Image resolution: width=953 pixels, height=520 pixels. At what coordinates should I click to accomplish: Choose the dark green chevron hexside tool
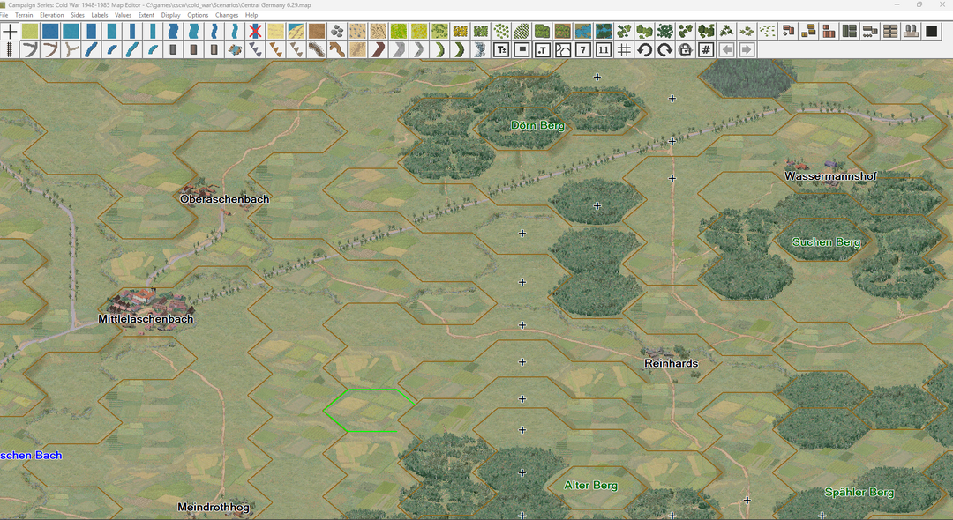(460, 49)
